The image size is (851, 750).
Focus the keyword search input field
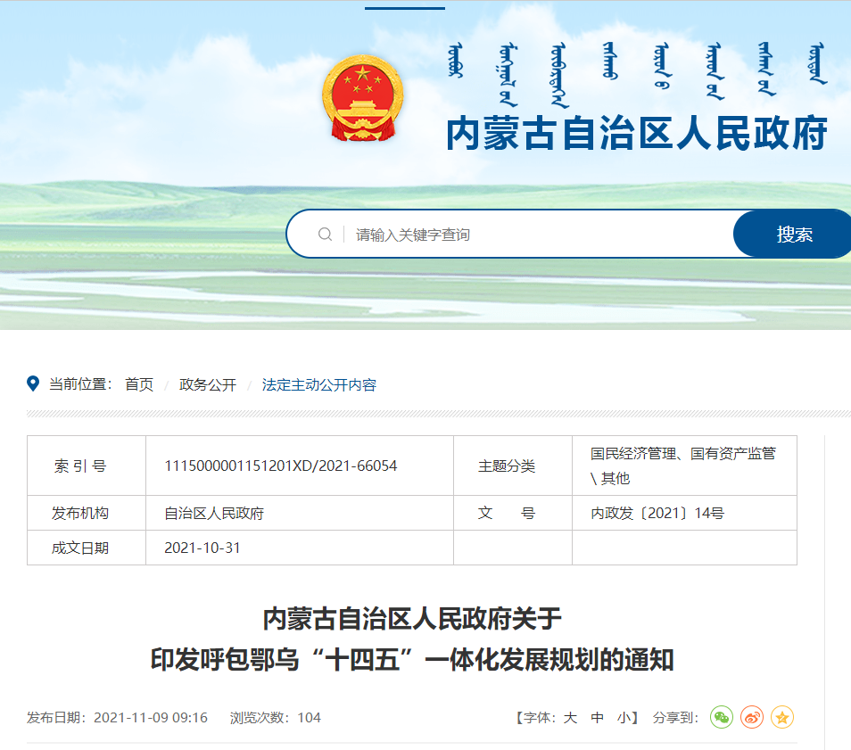[x=535, y=235]
